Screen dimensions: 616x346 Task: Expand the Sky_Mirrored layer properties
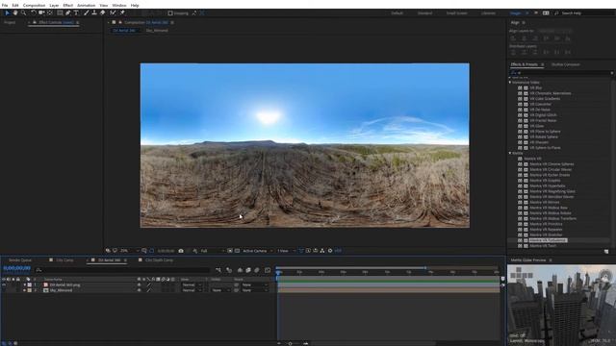click(24, 290)
